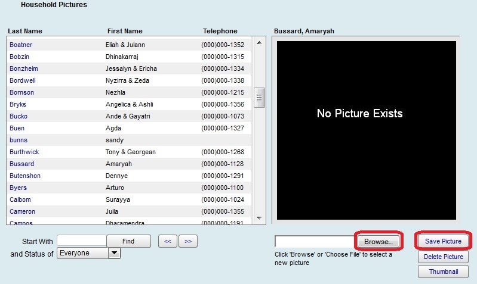Click telephone (000)000-1356
Viewport: 477px width, 284px height.
click(223, 104)
